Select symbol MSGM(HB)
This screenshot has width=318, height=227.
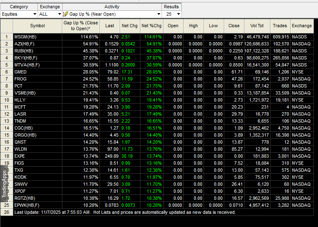(x=25, y=37)
